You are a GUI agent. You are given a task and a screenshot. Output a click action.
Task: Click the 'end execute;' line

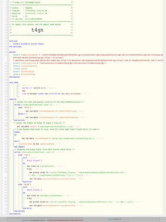(x=15, y=214)
